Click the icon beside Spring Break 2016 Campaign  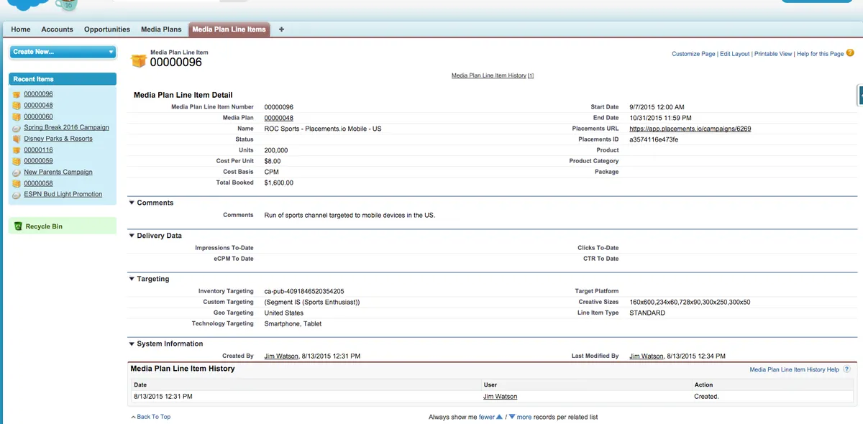17,128
